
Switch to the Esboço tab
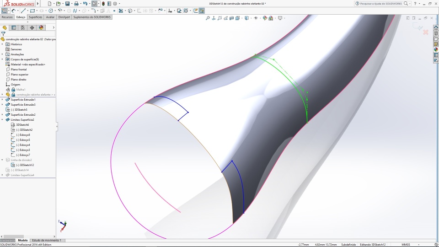point(21,17)
